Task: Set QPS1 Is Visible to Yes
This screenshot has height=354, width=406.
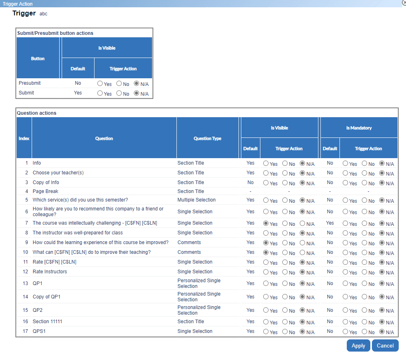Action: click(266, 331)
